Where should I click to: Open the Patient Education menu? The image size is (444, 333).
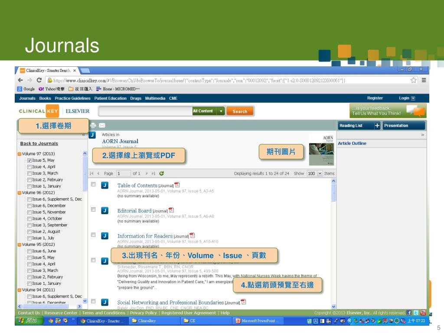(111, 98)
